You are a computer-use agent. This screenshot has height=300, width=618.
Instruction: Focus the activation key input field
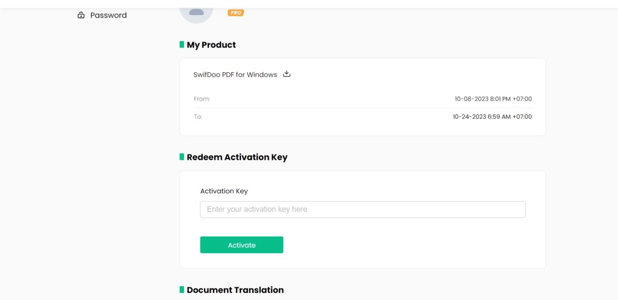tap(362, 210)
